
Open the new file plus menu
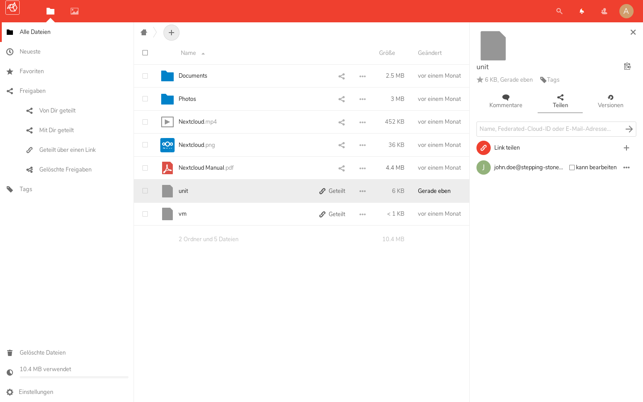171,33
